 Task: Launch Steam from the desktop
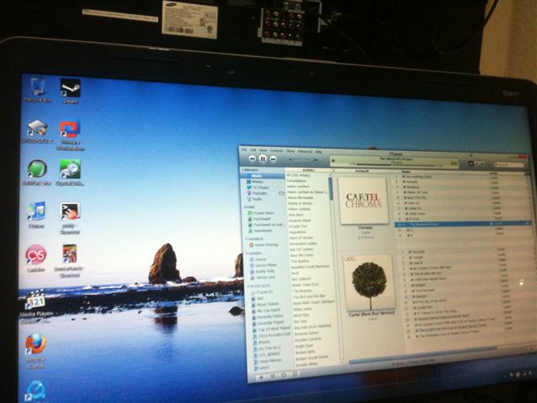[x=70, y=91]
